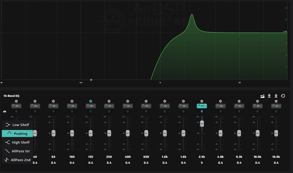Open gear settings for the 100 Hz band
This screenshot has height=173, width=293.
click(72, 101)
